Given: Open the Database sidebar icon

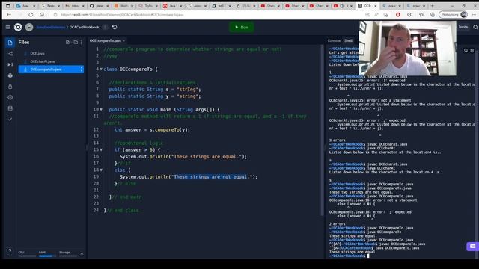Looking at the screenshot, I should 10,108.
